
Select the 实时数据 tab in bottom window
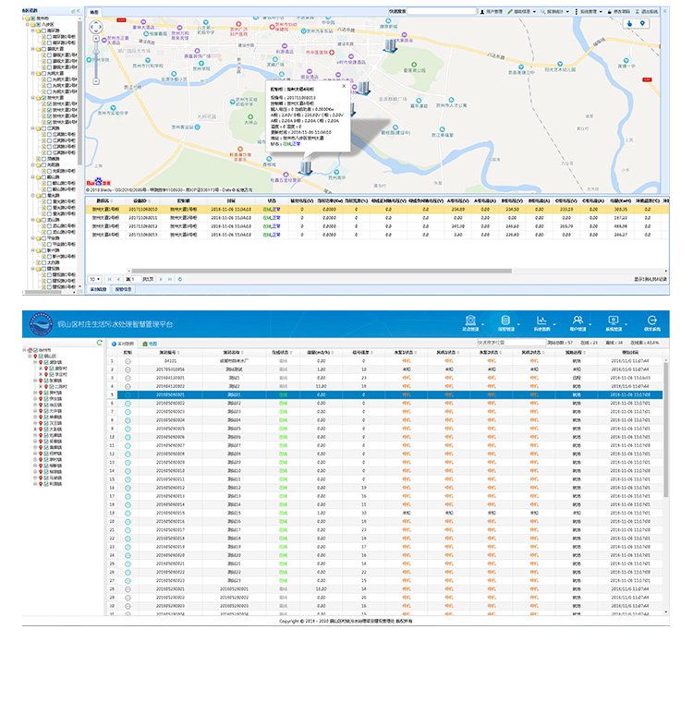click(x=123, y=344)
